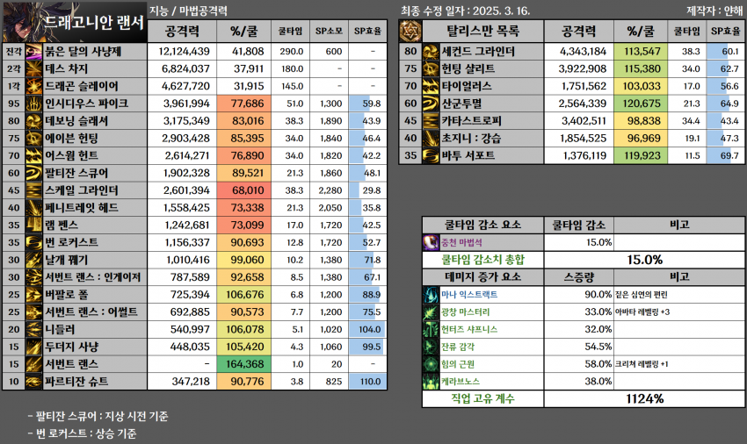Click the 케라브노스 buff icon
Viewport: 747px width, 444px height.
[x=431, y=382]
